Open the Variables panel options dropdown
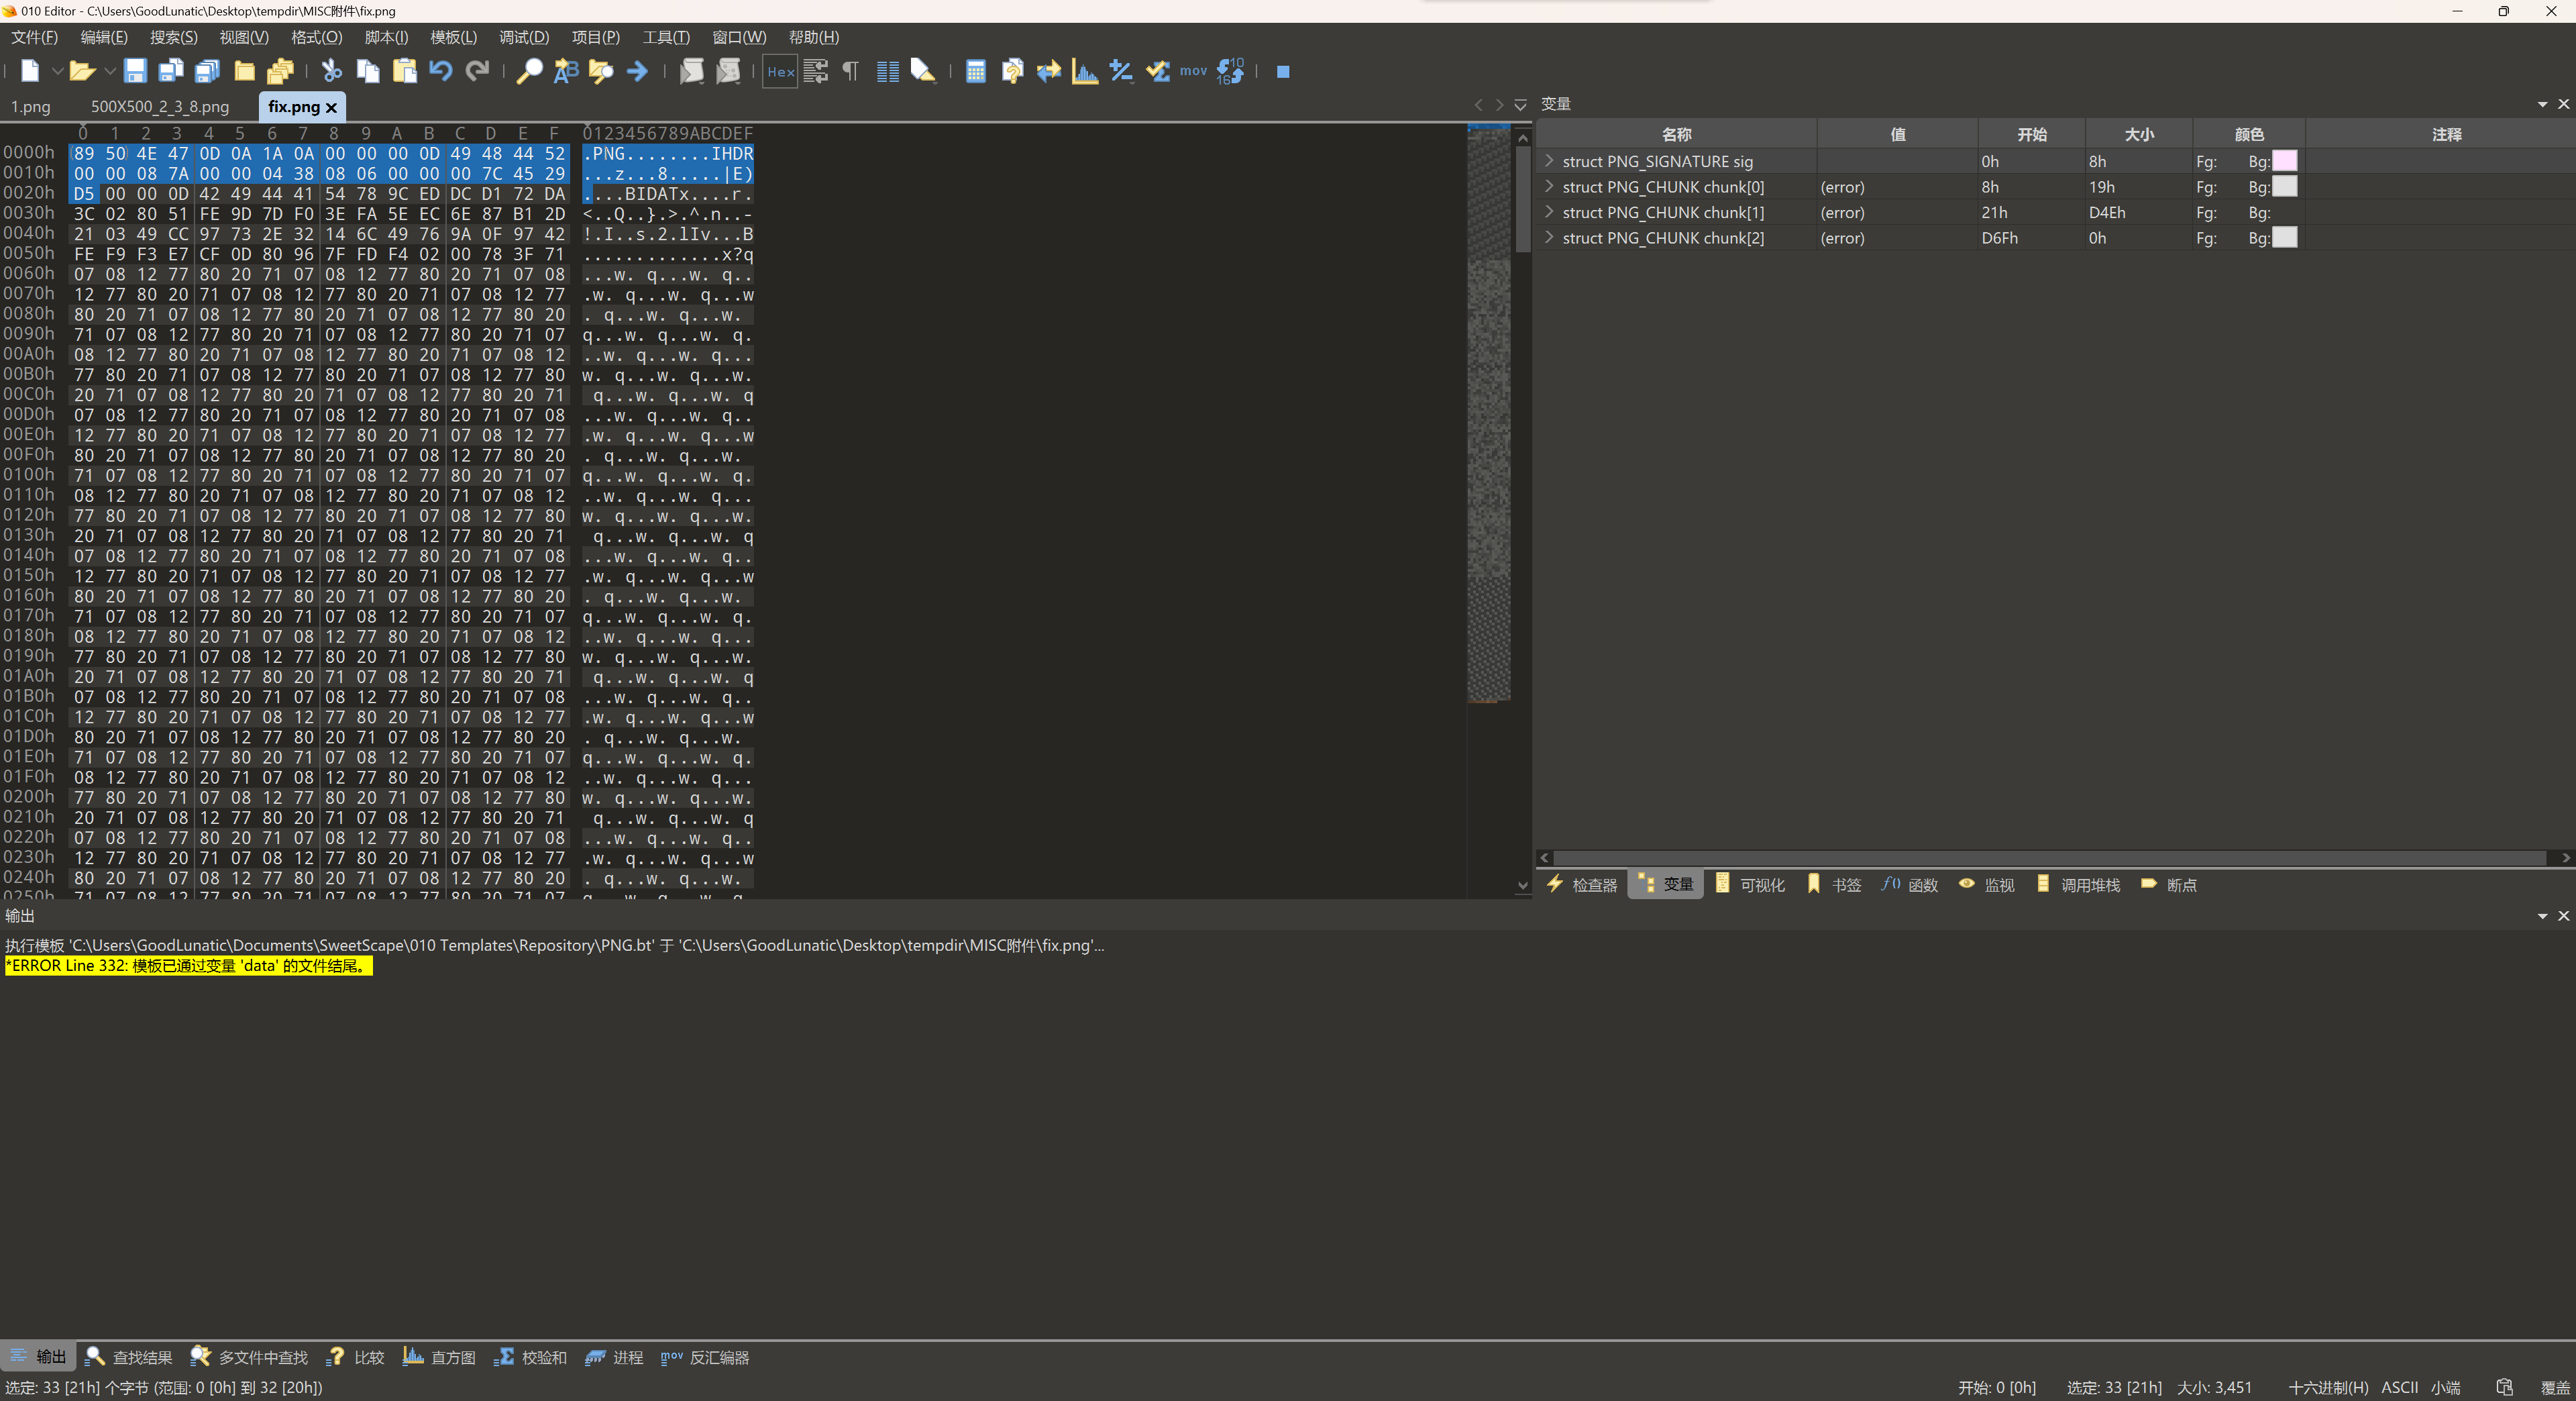The width and height of the screenshot is (2576, 1401). tap(2542, 104)
